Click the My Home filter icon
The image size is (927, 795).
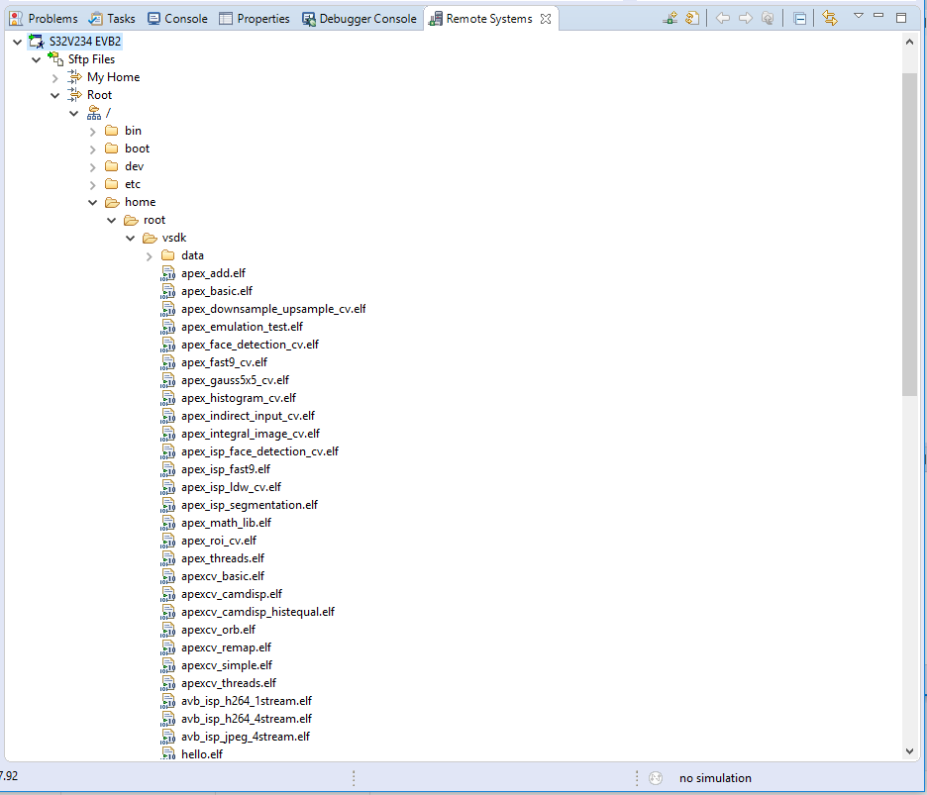point(74,77)
